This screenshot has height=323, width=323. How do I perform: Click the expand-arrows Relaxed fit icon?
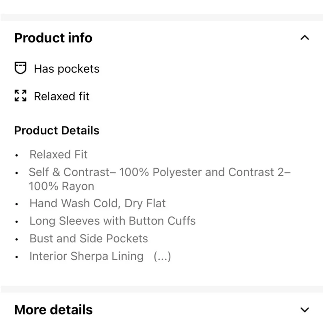(x=20, y=96)
